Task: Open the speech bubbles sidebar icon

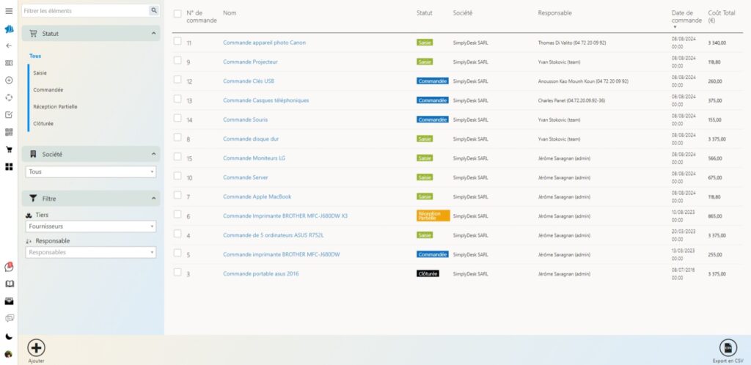Action: coord(9,319)
